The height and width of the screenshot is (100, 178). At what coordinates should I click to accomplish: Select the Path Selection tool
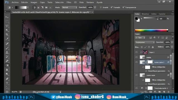click(7, 87)
